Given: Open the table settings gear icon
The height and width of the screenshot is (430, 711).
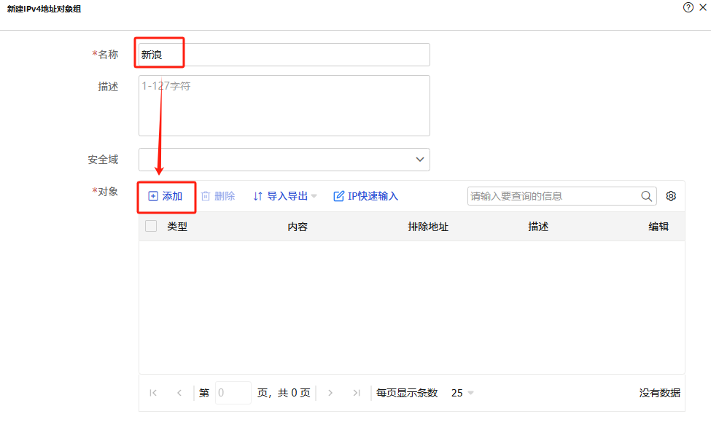Looking at the screenshot, I should 671,196.
